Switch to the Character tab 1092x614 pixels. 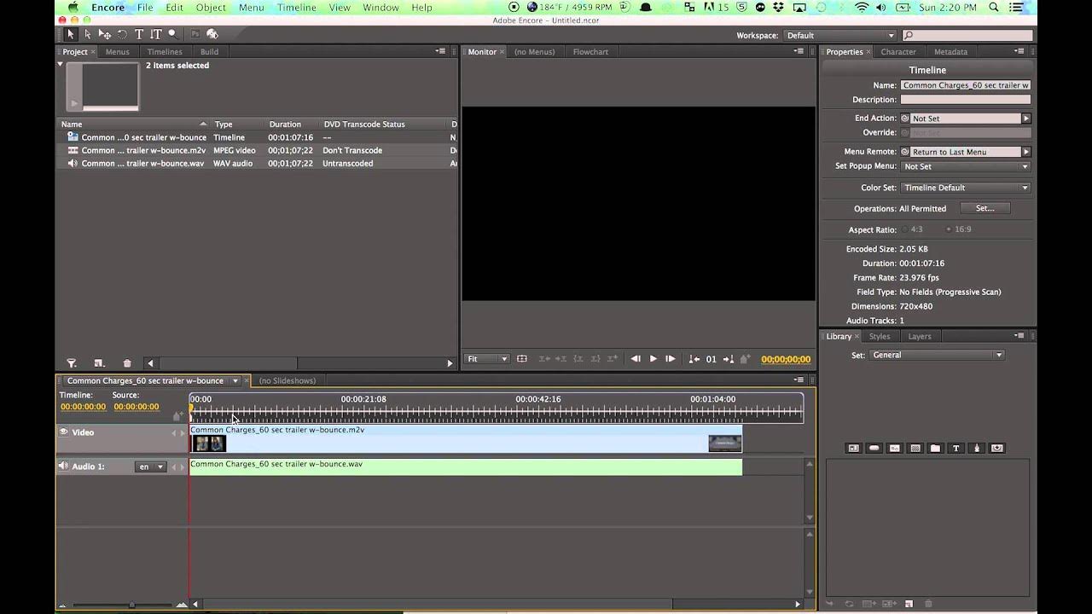point(898,52)
